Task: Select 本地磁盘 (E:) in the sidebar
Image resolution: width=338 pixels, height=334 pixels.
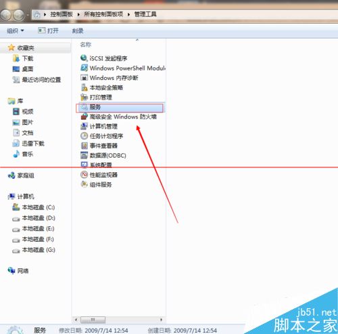Action: click(x=33, y=228)
